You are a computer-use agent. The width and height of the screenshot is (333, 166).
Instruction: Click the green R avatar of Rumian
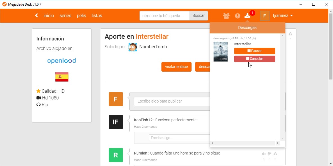click(116, 155)
